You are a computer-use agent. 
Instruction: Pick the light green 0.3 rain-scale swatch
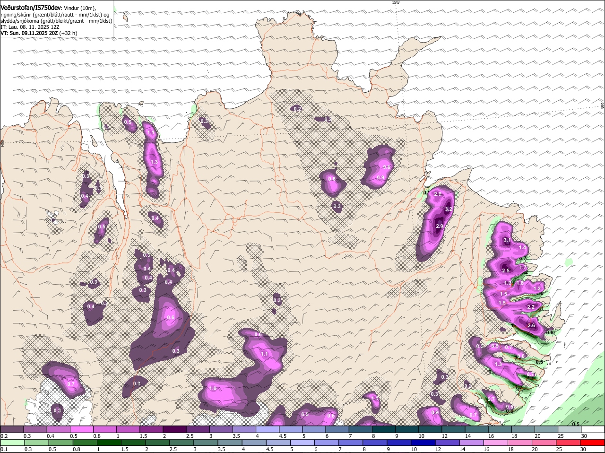pos(36,443)
